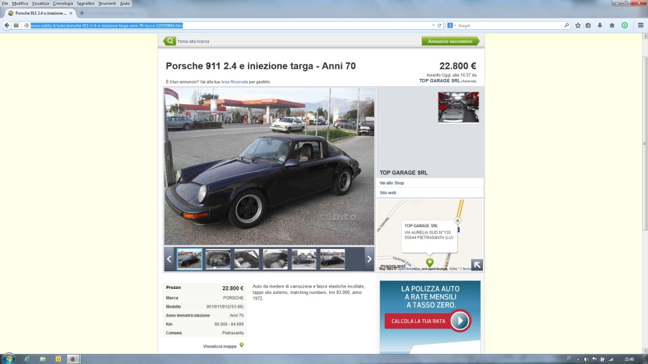Show previous gallery photos with left arrow
This screenshot has width=648, height=364.
tap(169, 259)
